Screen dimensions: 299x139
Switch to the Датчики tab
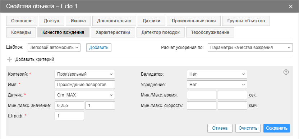[x=151, y=21]
